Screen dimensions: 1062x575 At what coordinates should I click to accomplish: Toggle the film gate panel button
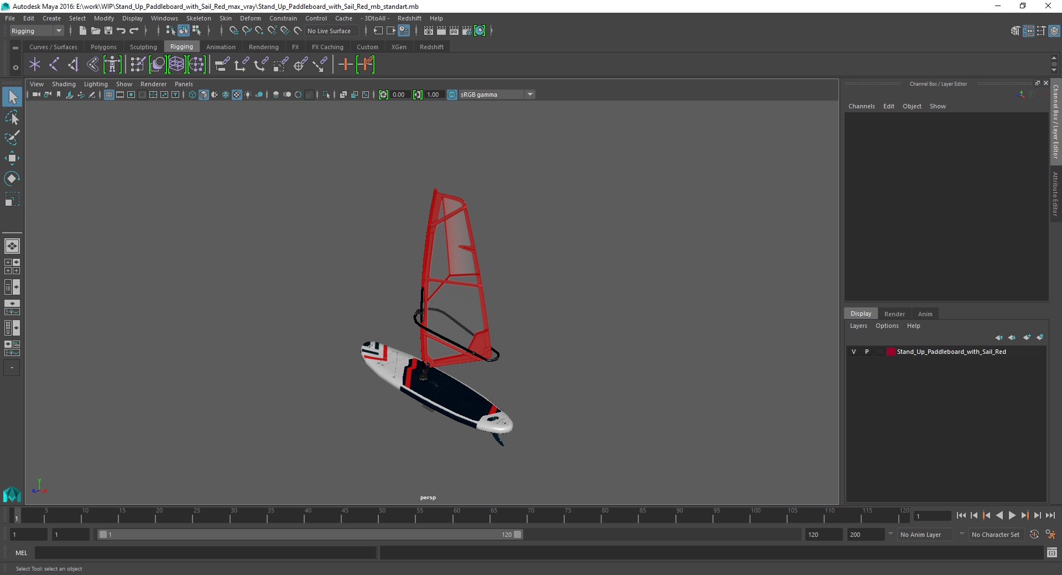tap(120, 95)
